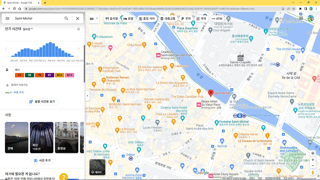
Task: Select the 주차 filter chip
Action: [x=186, y=19]
